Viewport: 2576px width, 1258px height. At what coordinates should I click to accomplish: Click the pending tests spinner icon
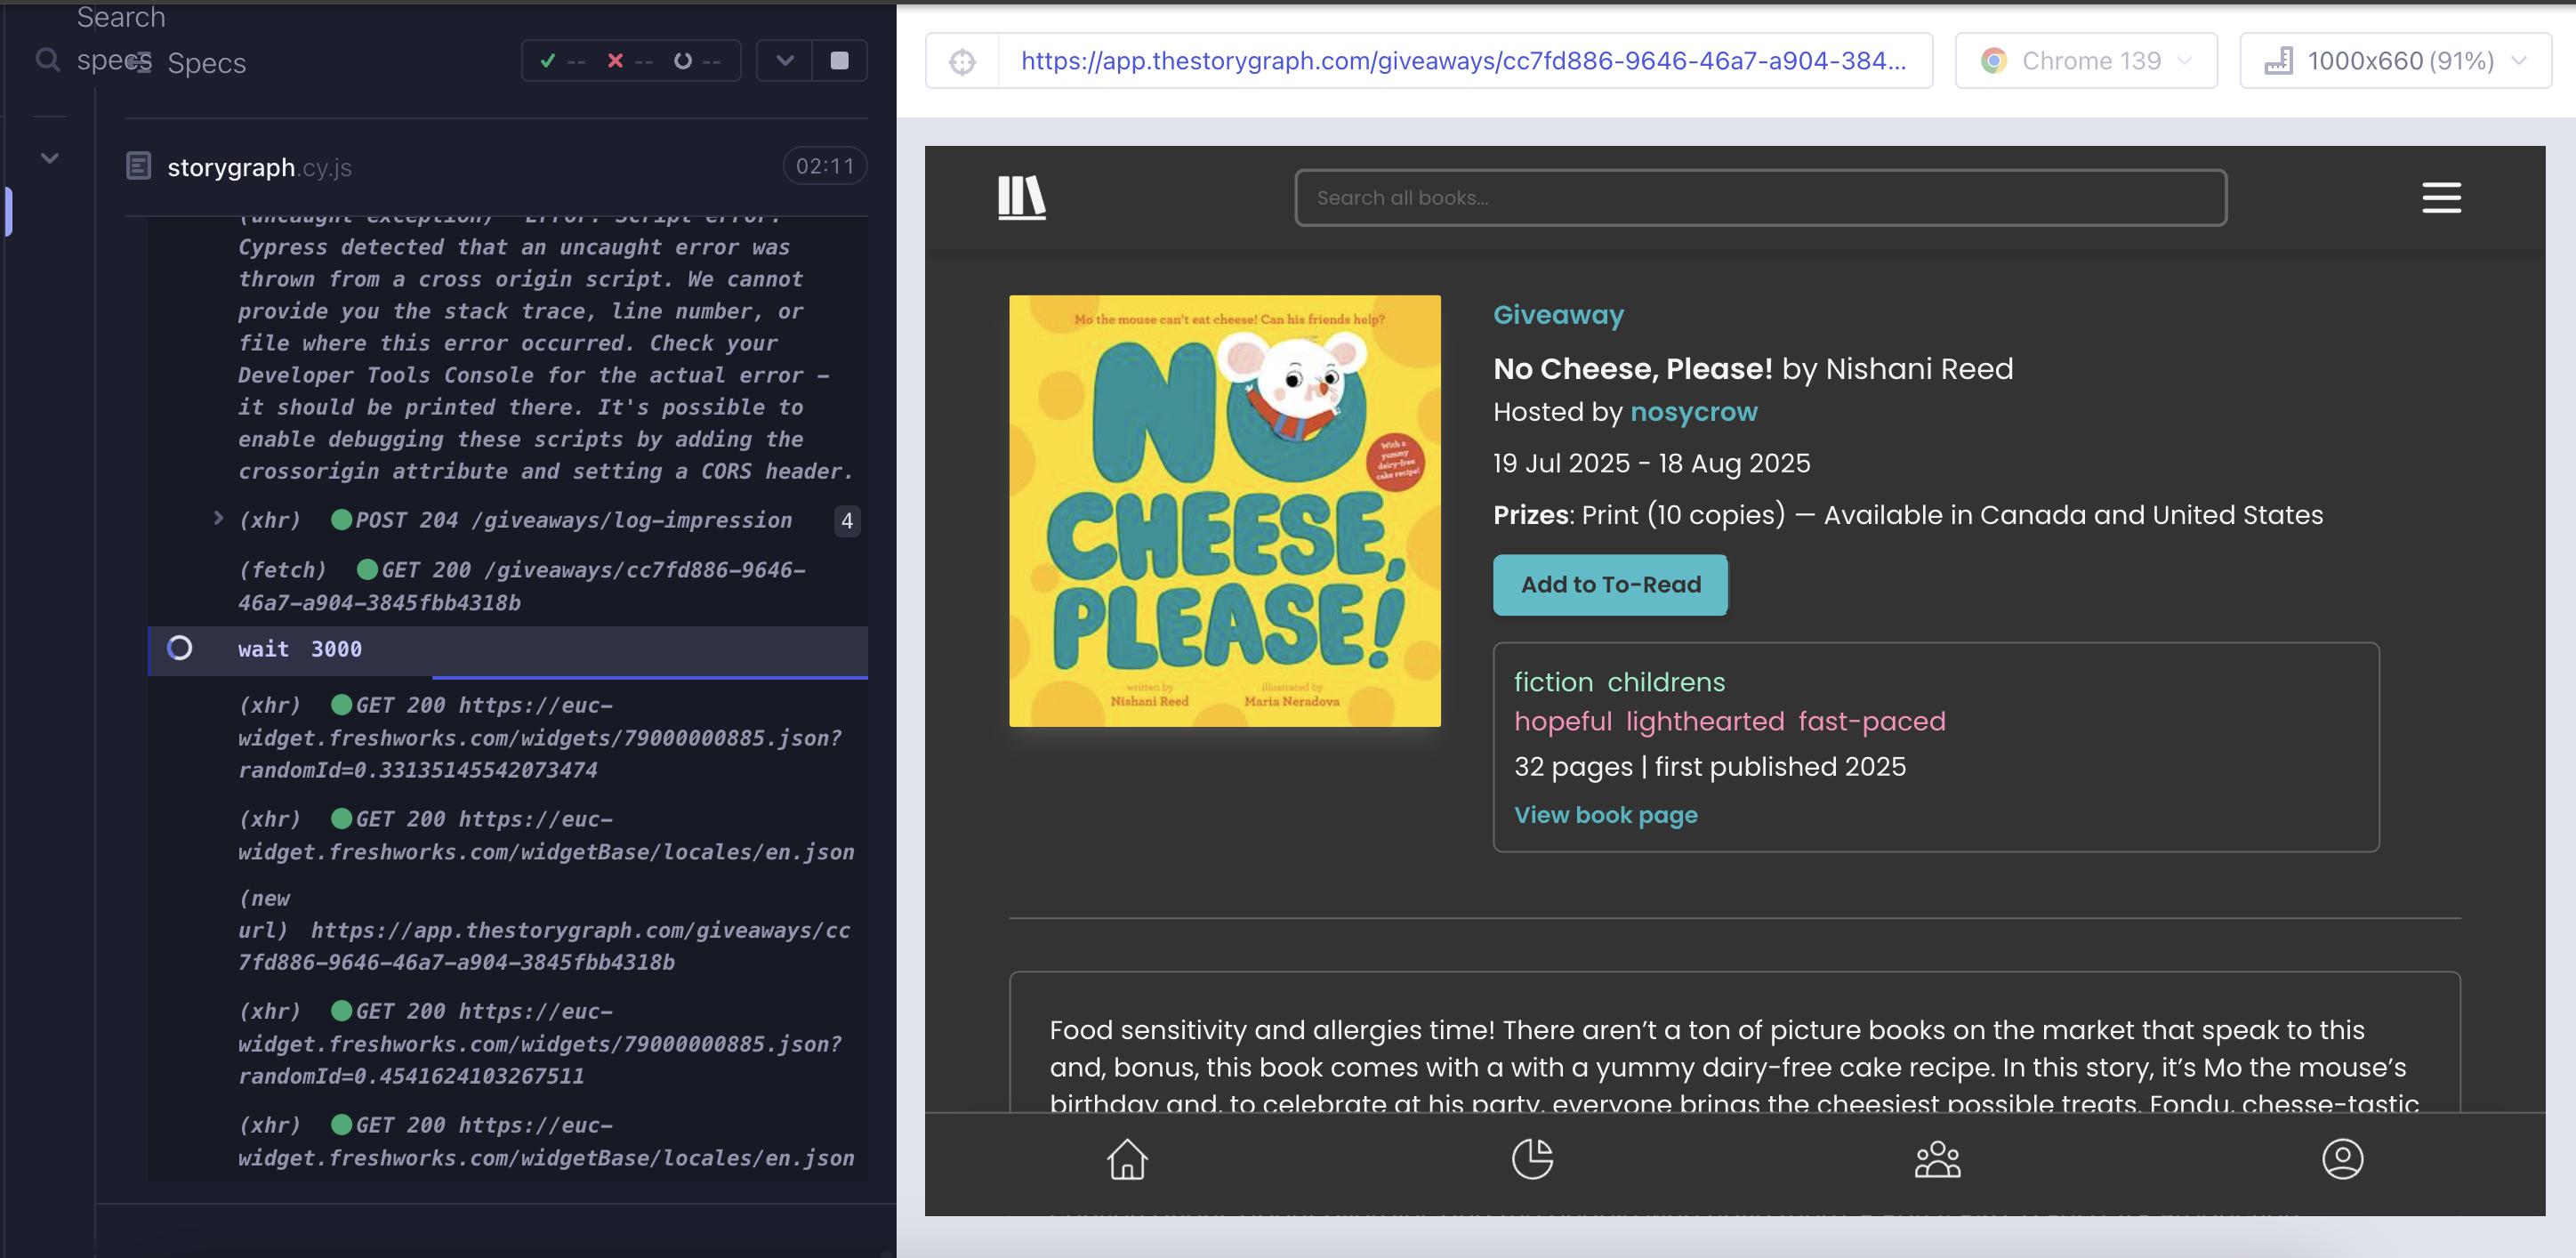point(683,61)
